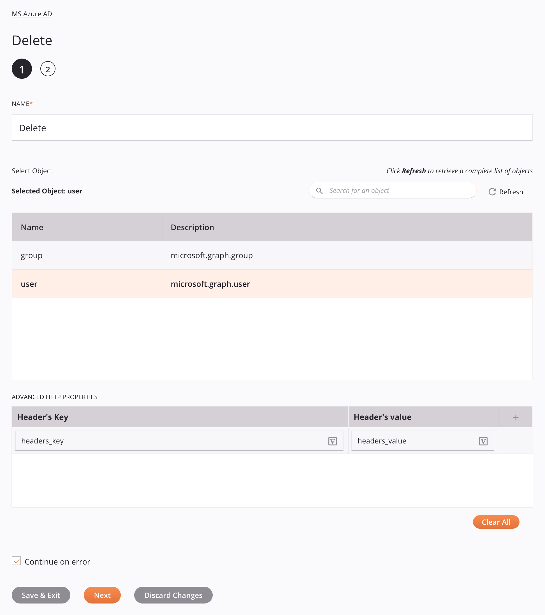545x615 pixels.
Task: Click the MS Azure AD breadcrumb link
Action: tap(32, 14)
